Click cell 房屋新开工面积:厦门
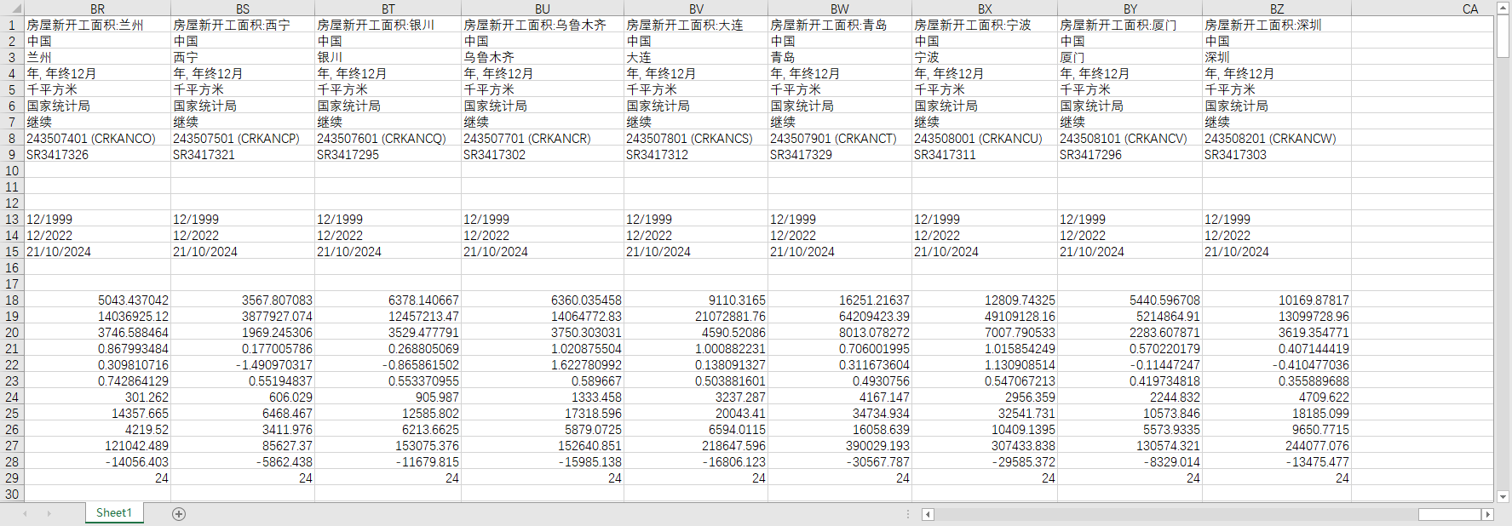This screenshot has width=1512, height=526. point(1130,25)
